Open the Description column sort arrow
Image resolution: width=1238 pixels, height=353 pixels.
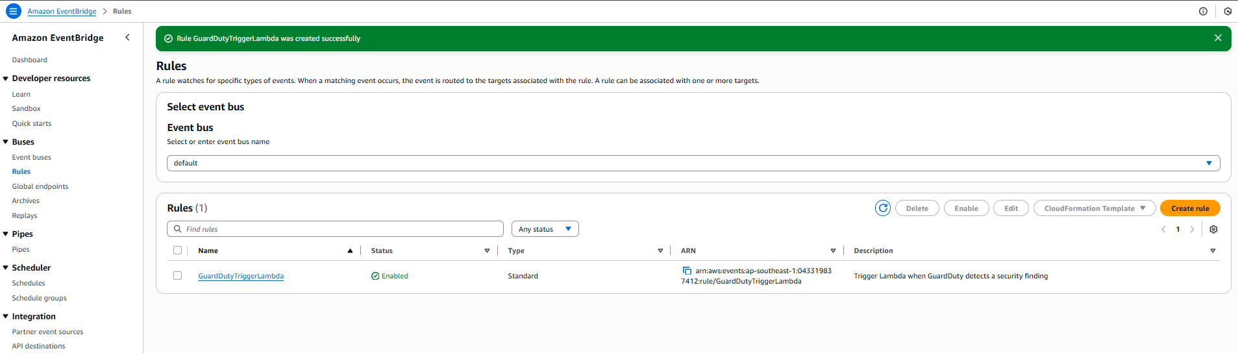(1213, 250)
